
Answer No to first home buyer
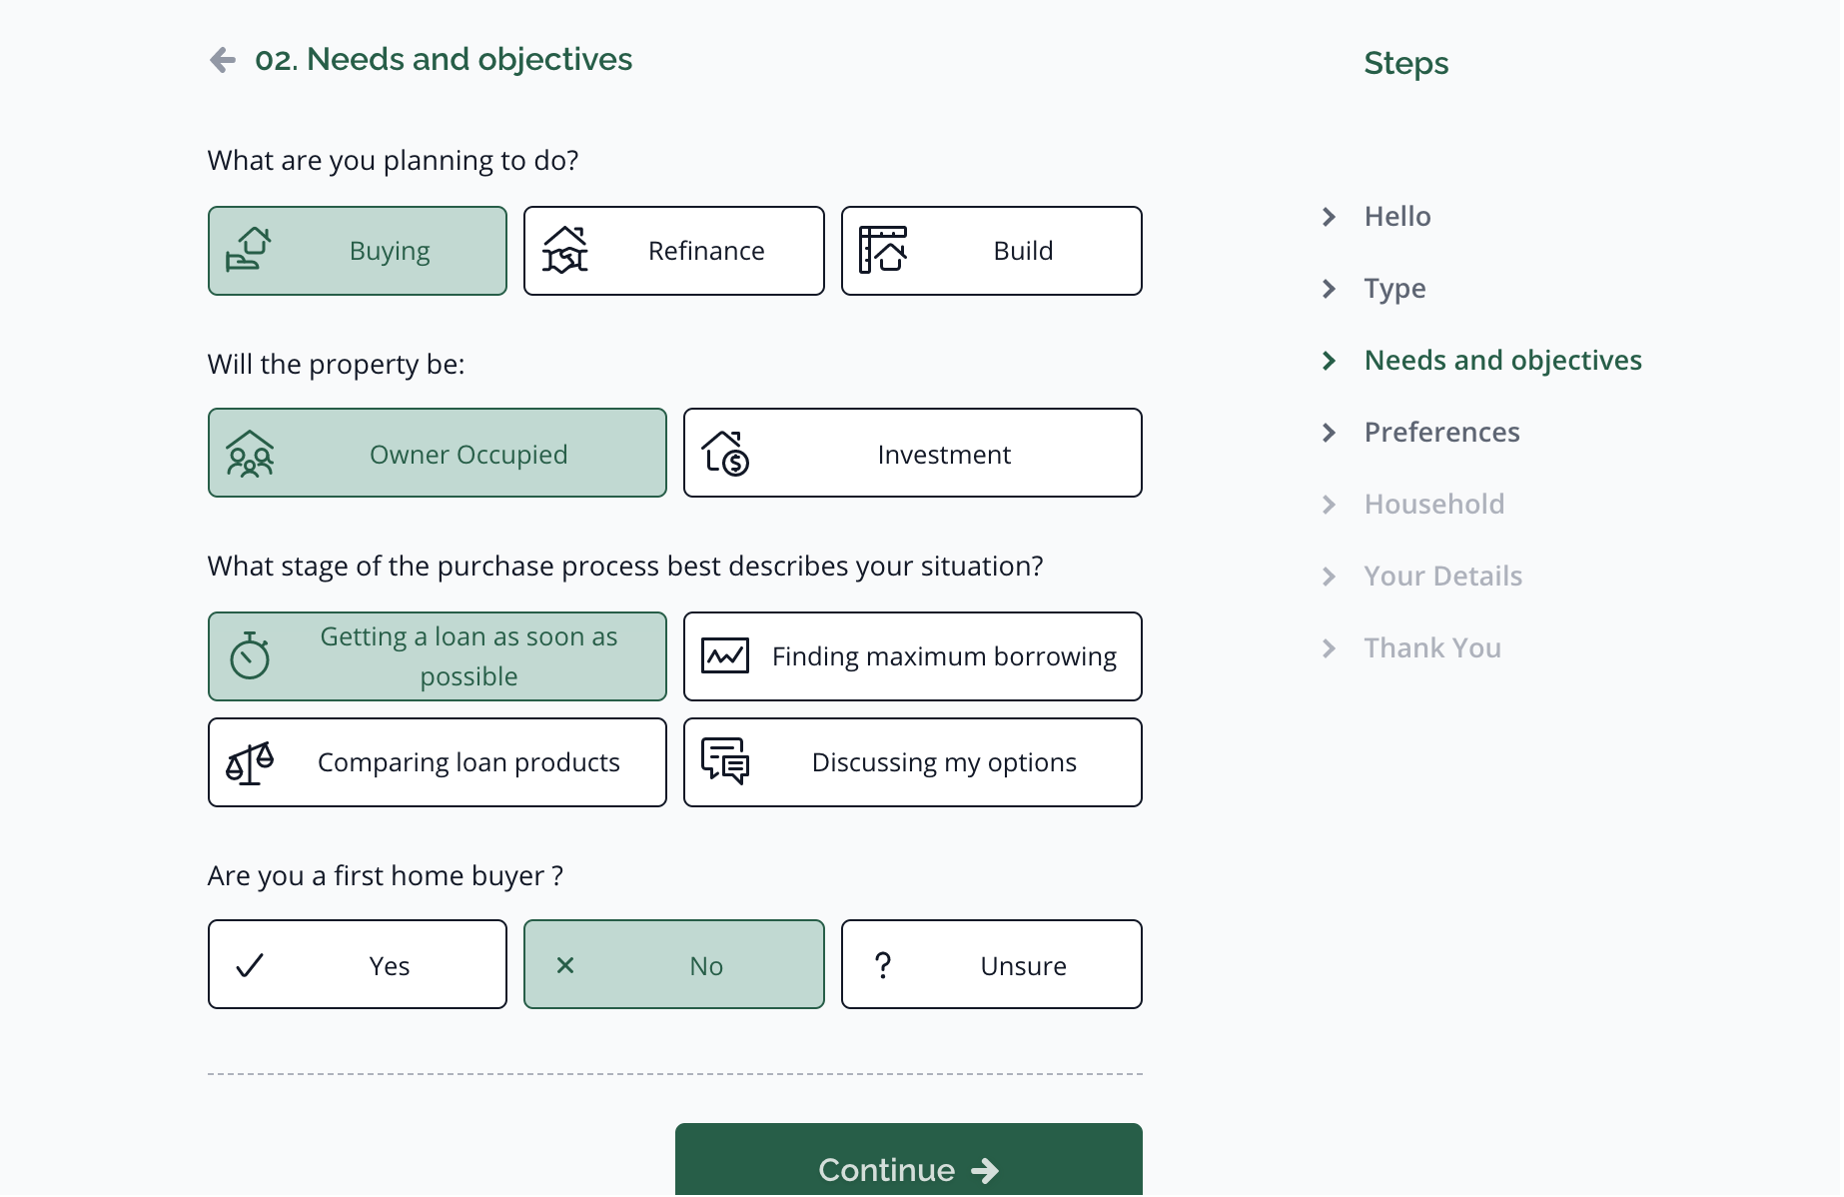point(674,964)
